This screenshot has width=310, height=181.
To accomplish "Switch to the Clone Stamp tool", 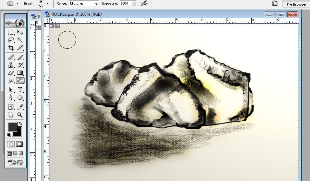I will pyautogui.click(x=11, y=65).
